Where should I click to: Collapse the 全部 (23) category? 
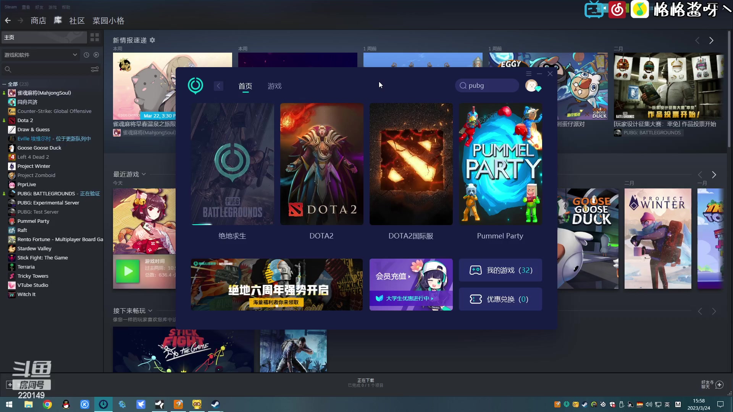point(4,84)
